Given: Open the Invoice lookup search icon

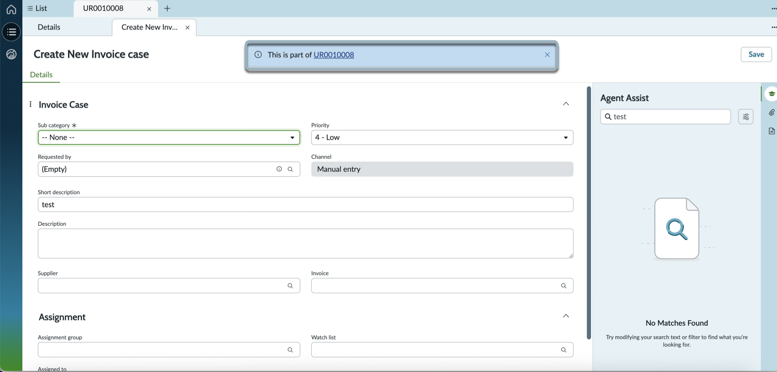Looking at the screenshot, I should (x=564, y=286).
